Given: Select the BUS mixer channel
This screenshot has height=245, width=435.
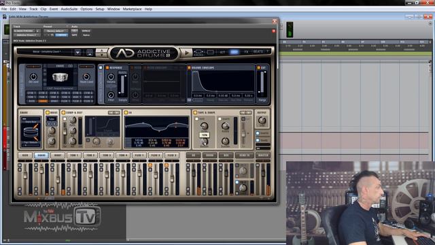Looking at the screenshot, I should pos(226,155).
